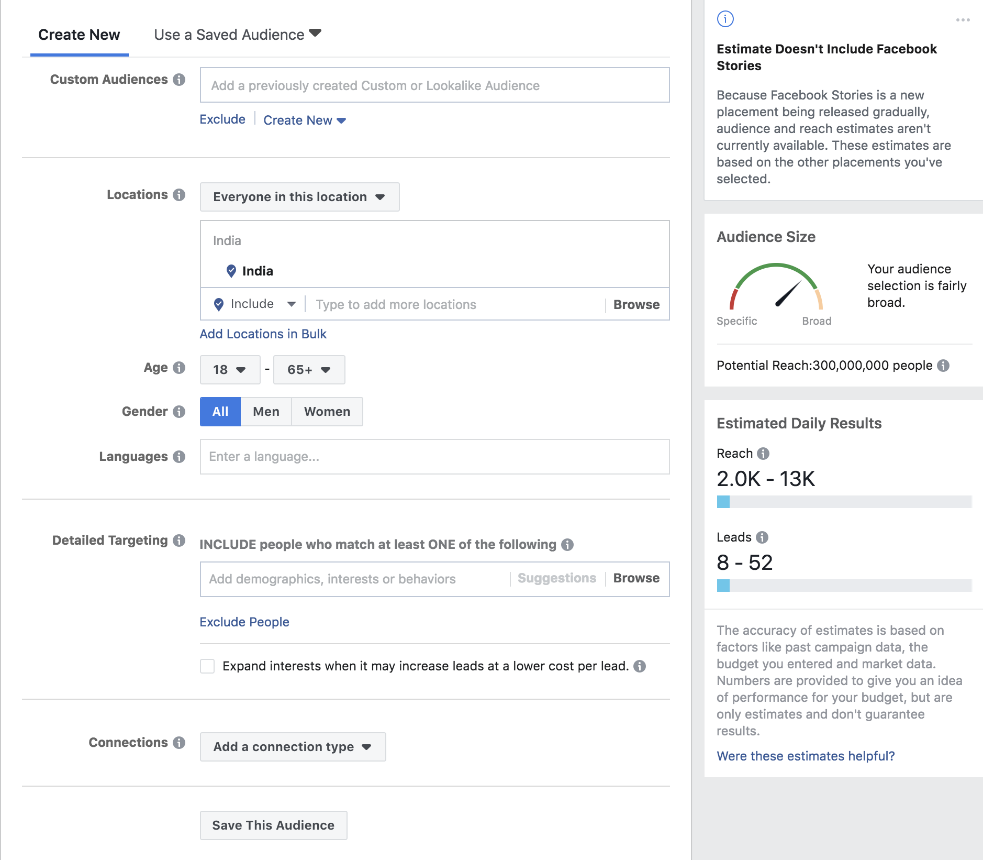Select the Men gender option
Viewport: 983px width, 860px height.
click(266, 412)
